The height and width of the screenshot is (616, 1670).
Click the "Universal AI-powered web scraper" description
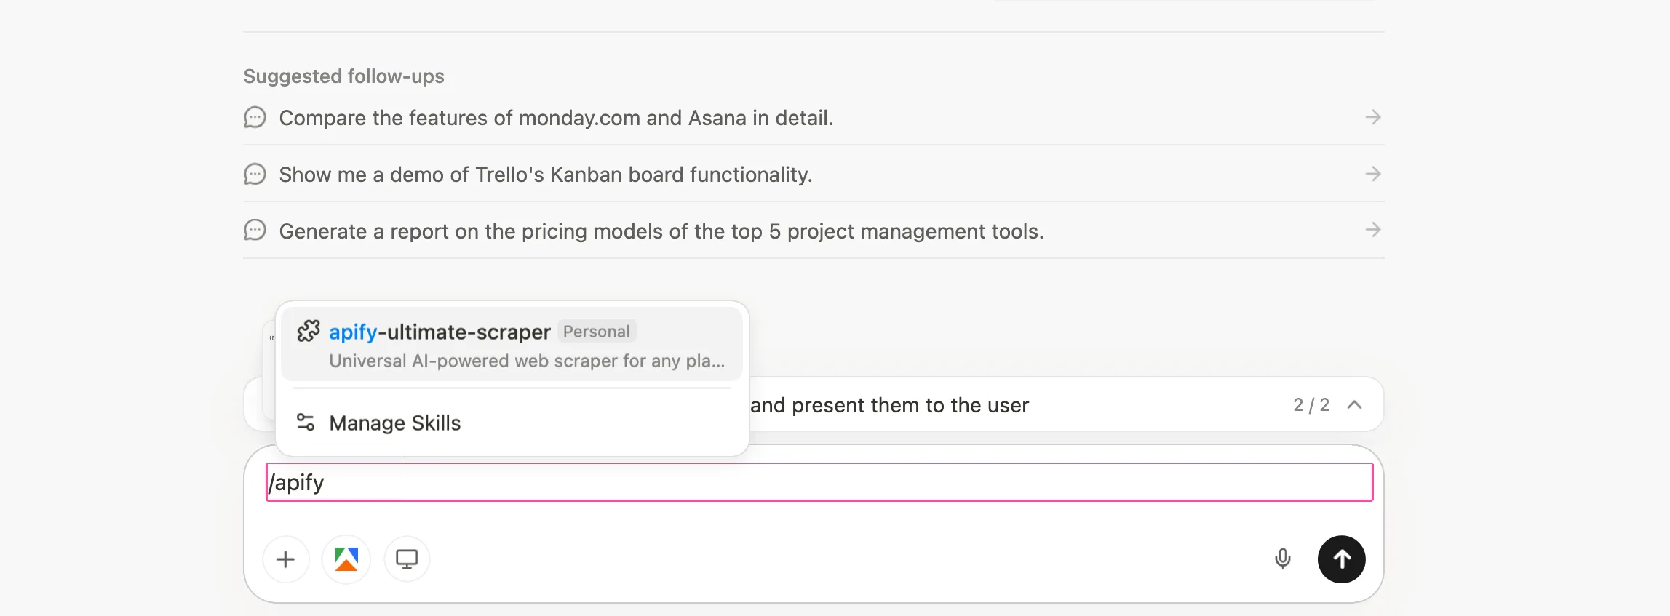527,361
